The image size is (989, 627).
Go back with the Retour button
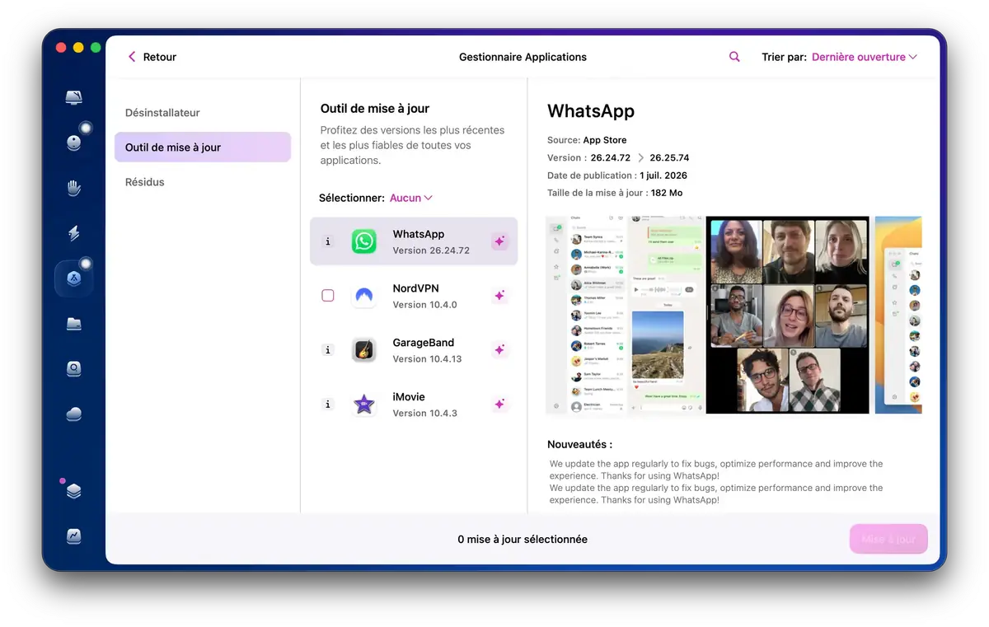coord(152,57)
